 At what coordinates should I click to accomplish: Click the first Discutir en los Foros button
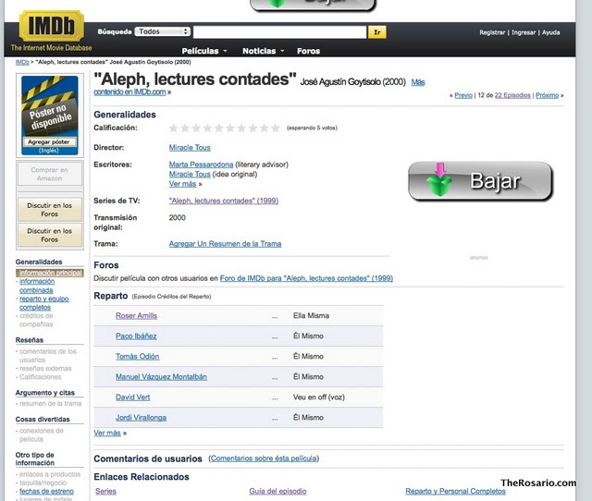49,210
